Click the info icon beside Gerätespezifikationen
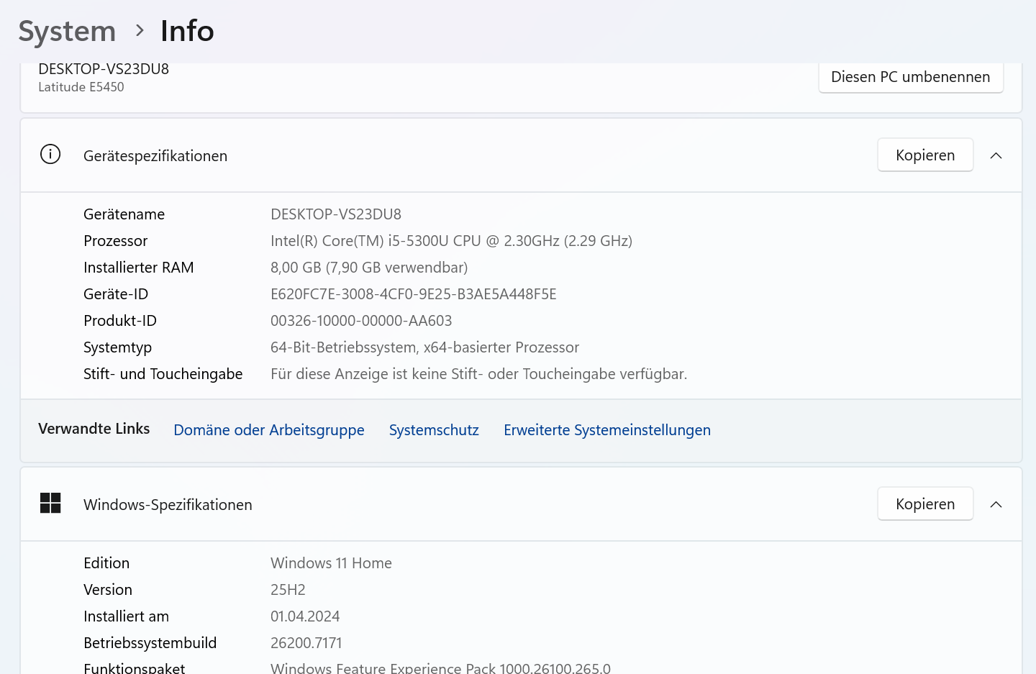1036x674 pixels. (x=50, y=155)
